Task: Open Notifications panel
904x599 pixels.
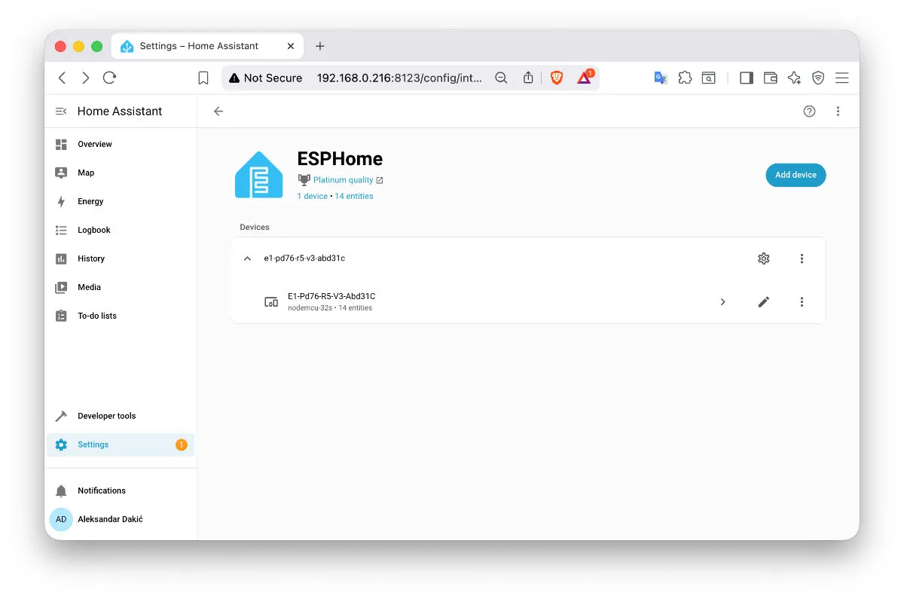Action: 121,491
